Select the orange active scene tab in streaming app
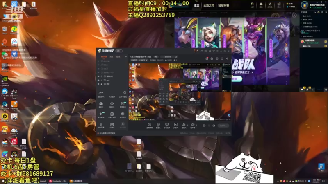 104,57
